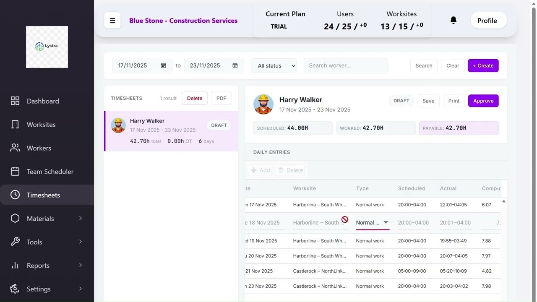Click the Materials hexagon icon
537x302 pixels.
pyautogui.click(x=15, y=218)
